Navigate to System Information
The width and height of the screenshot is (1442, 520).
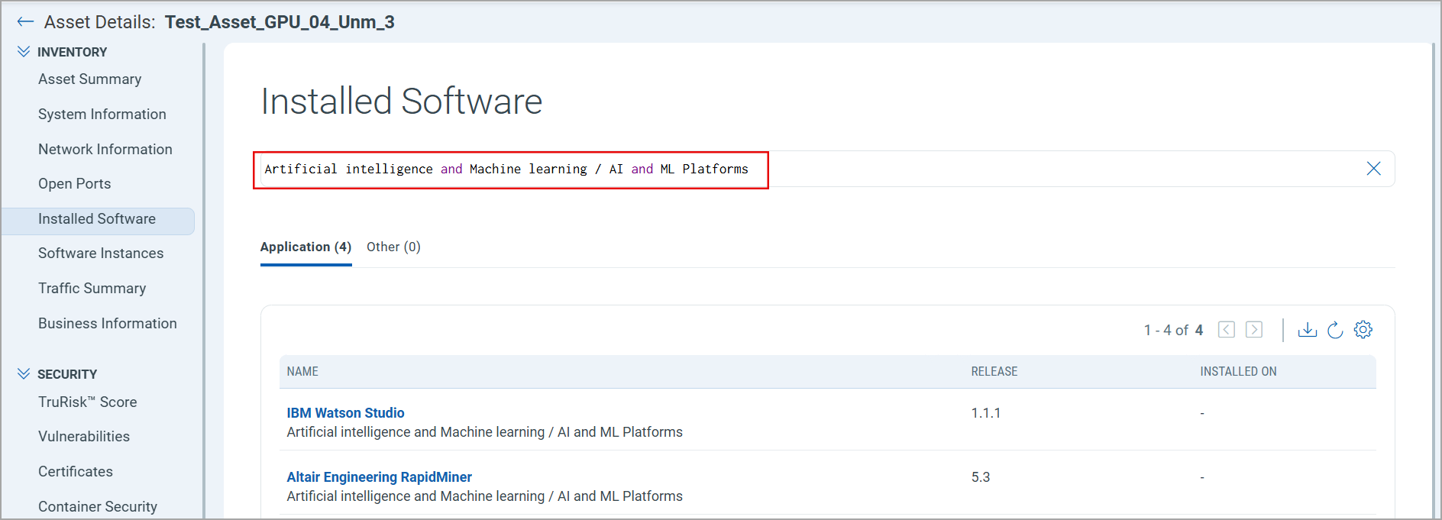click(x=102, y=115)
